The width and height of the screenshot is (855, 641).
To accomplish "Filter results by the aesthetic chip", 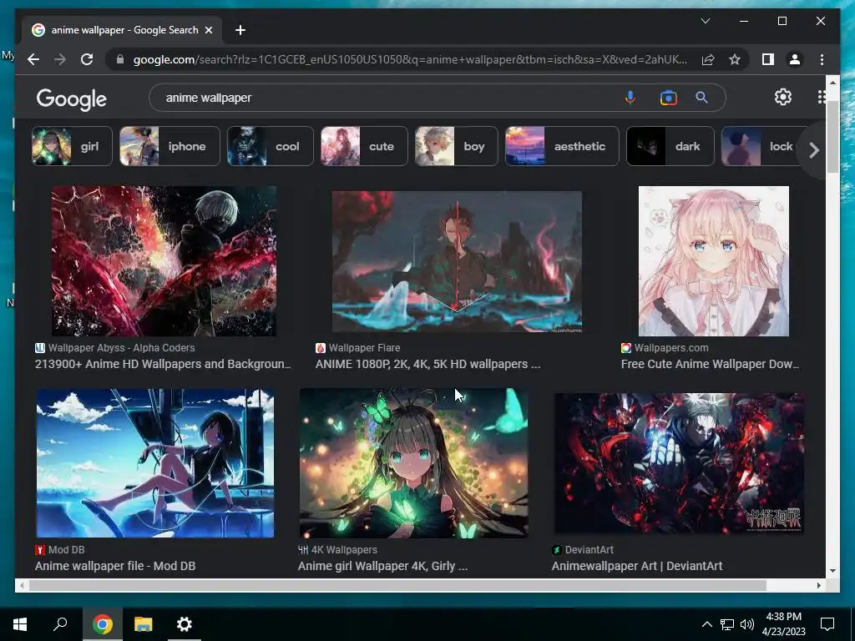I will click(562, 146).
